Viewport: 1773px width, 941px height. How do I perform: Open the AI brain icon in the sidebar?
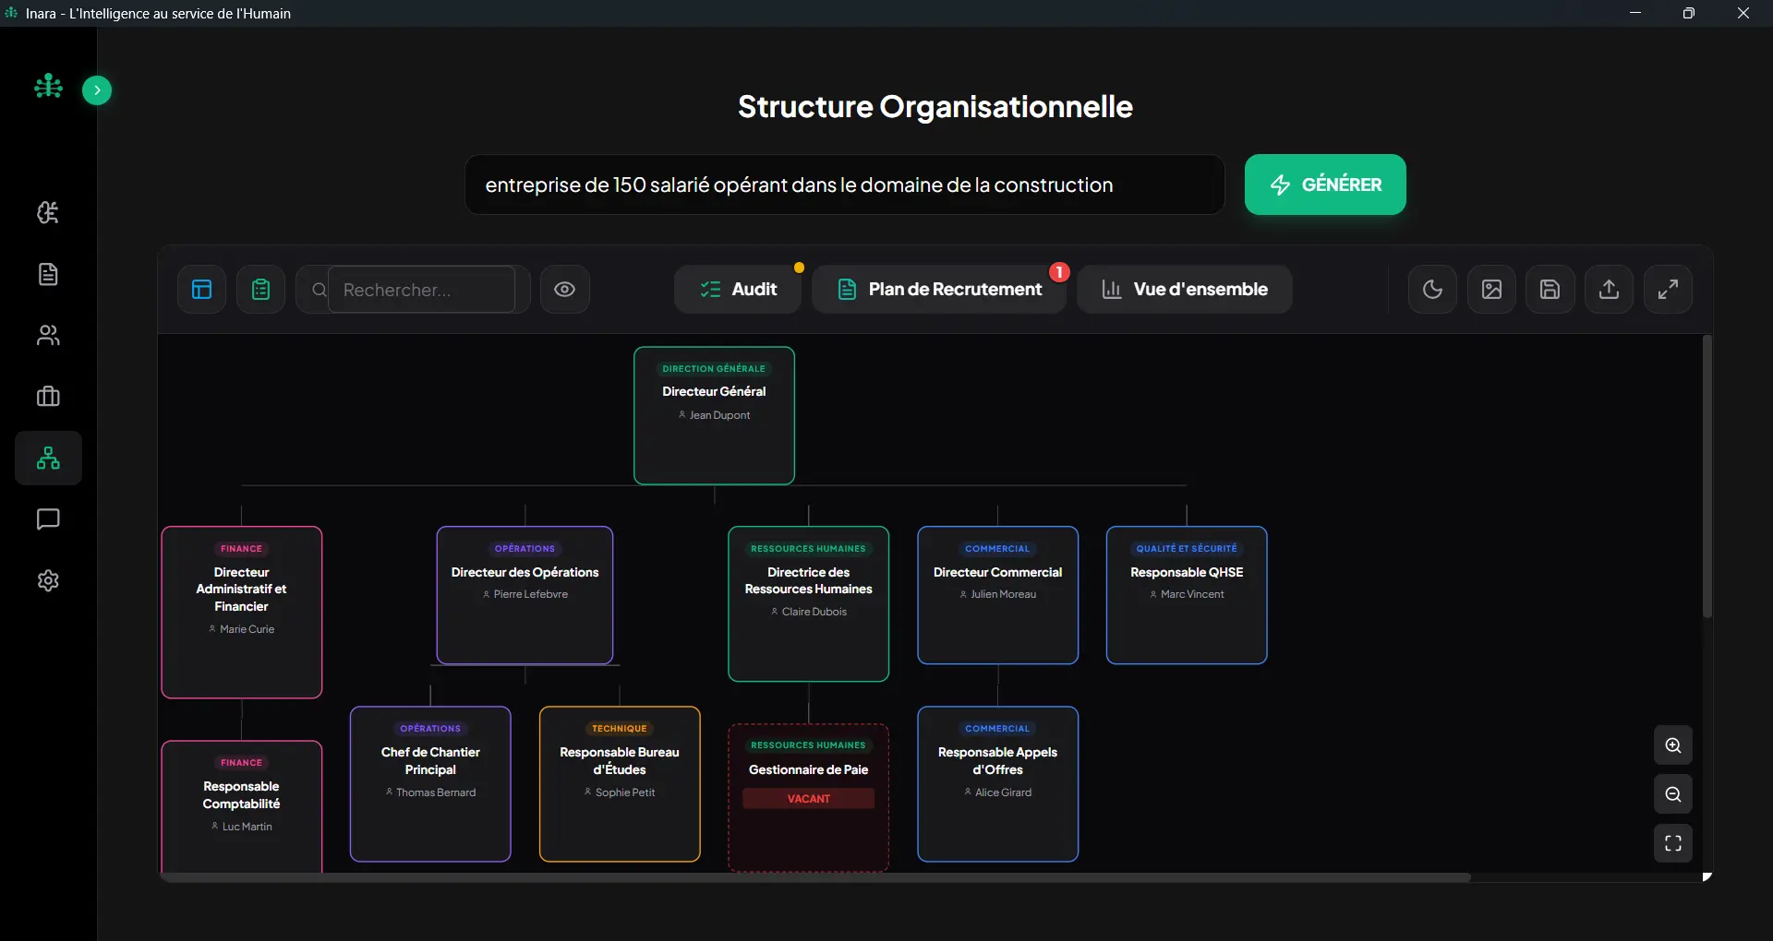(48, 212)
